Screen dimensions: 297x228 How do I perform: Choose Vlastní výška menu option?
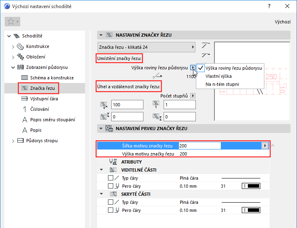pos(230,76)
